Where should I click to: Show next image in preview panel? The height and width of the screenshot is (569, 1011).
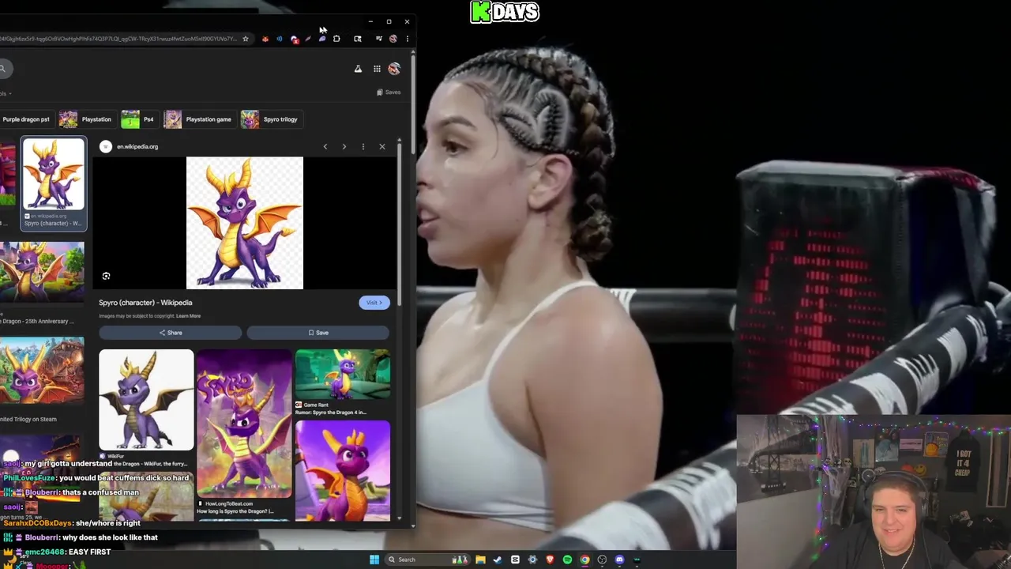tap(344, 146)
